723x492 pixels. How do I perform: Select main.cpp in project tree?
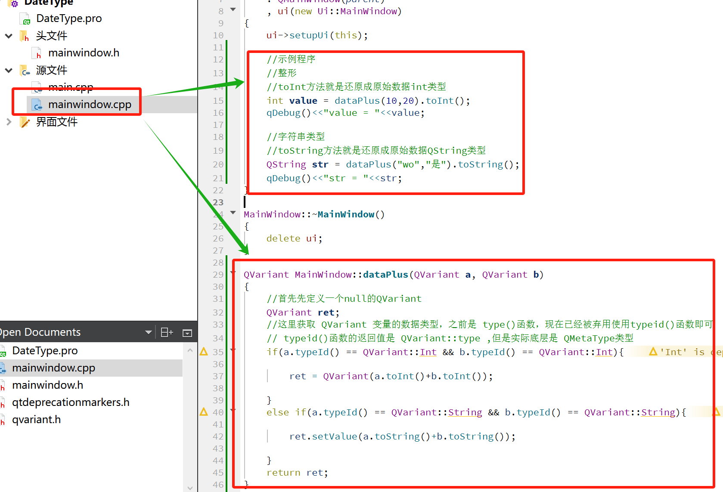pyautogui.click(x=71, y=87)
